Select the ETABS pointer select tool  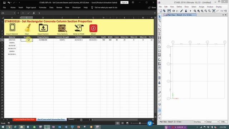(160, 17)
